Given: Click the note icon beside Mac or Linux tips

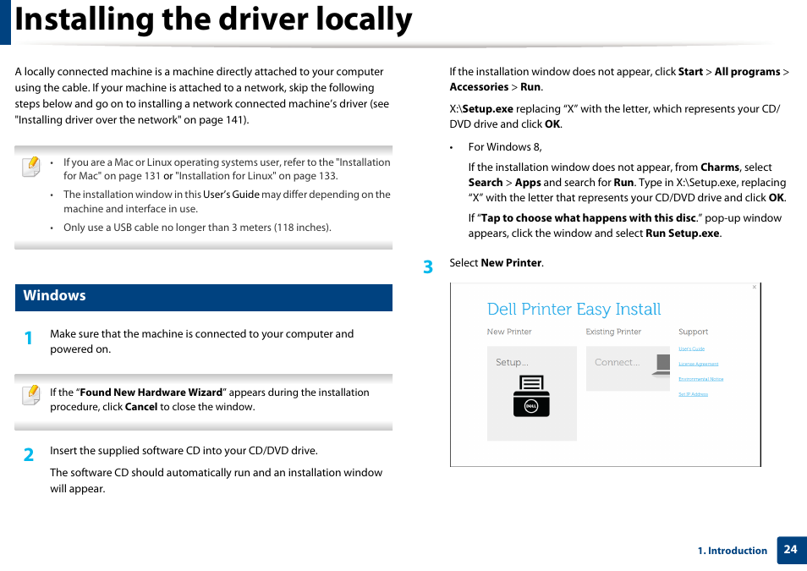Looking at the screenshot, I should (x=31, y=167).
